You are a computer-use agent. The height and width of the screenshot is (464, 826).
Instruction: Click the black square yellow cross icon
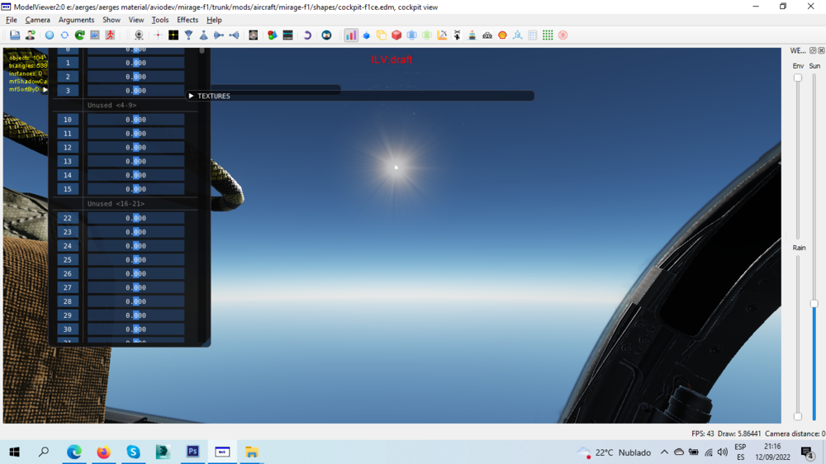[173, 36]
